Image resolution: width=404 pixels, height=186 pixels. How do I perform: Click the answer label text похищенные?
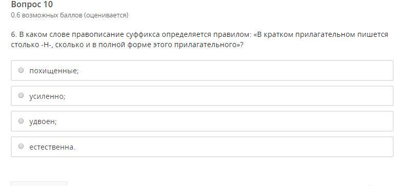click(x=54, y=71)
